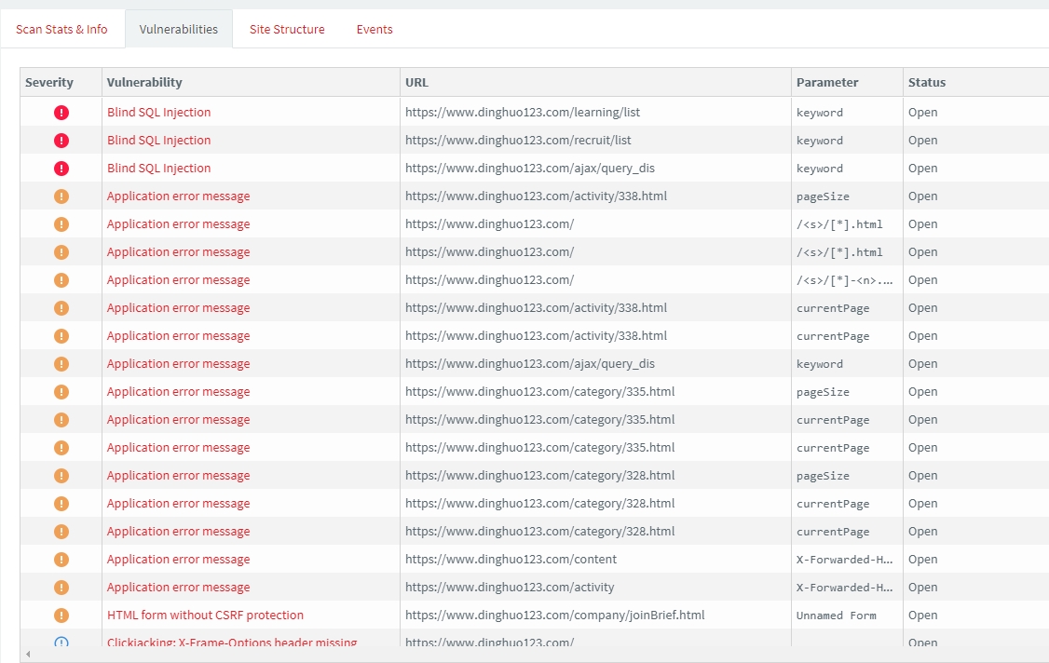Select Open status in joinBrief.html row
Screen dimensions: 1049x663
coord(922,616)
